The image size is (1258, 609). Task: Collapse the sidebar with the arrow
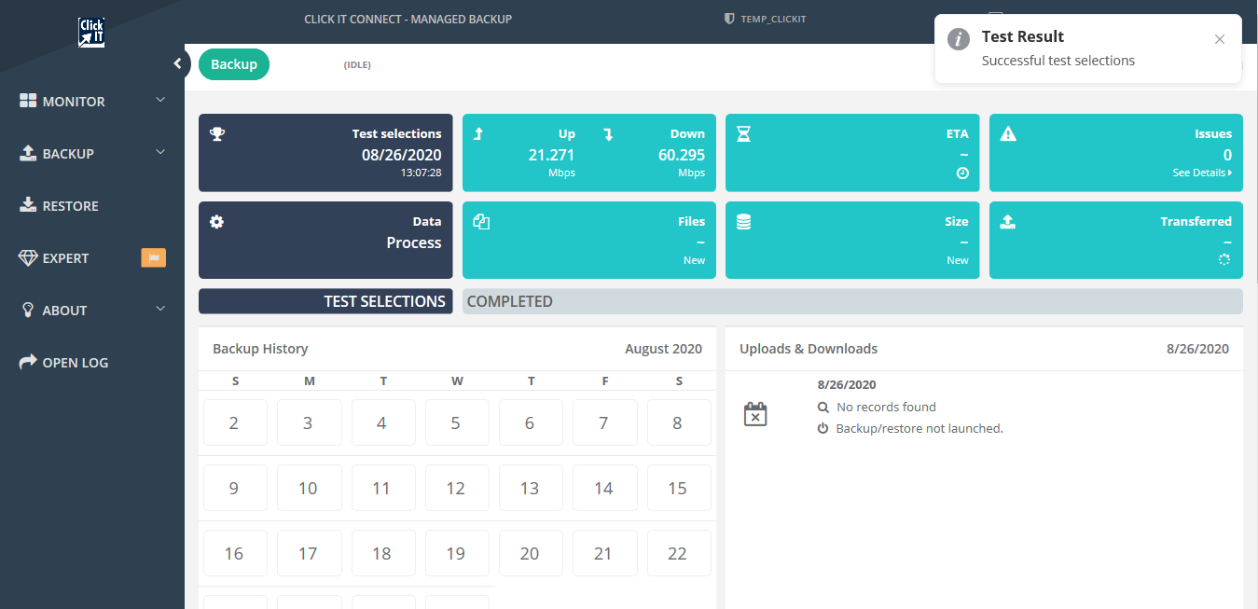pyautogui.click(x=177, y=63)
